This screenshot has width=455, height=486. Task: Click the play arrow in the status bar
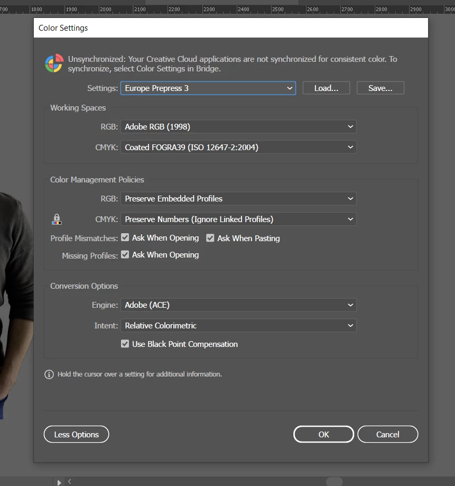tap(59, 483)
